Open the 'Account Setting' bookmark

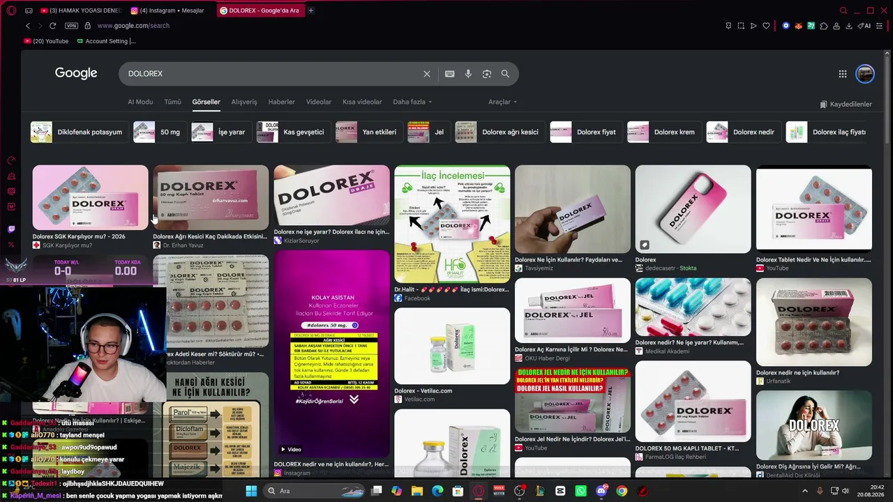pyautogui.click(x=107, y=41)
